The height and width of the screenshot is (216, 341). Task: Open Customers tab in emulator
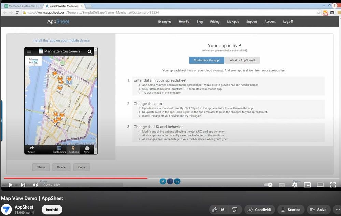click(59, 150)
